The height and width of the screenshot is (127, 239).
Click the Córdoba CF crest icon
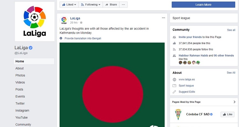[178, 114]
